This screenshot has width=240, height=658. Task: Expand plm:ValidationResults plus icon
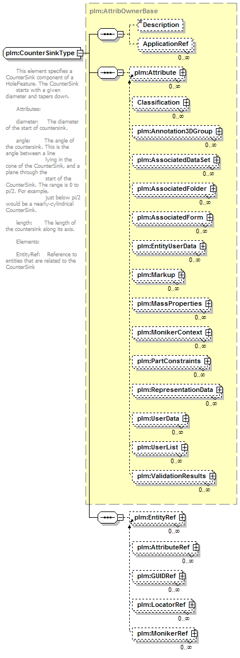(212, 476)
